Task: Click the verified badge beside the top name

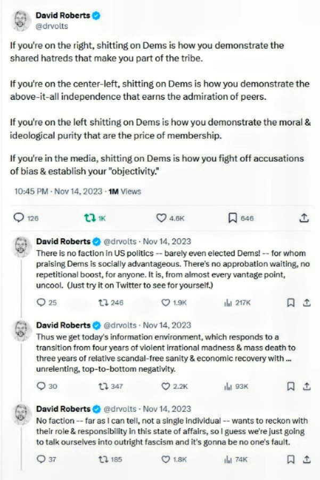Action: 96,17
